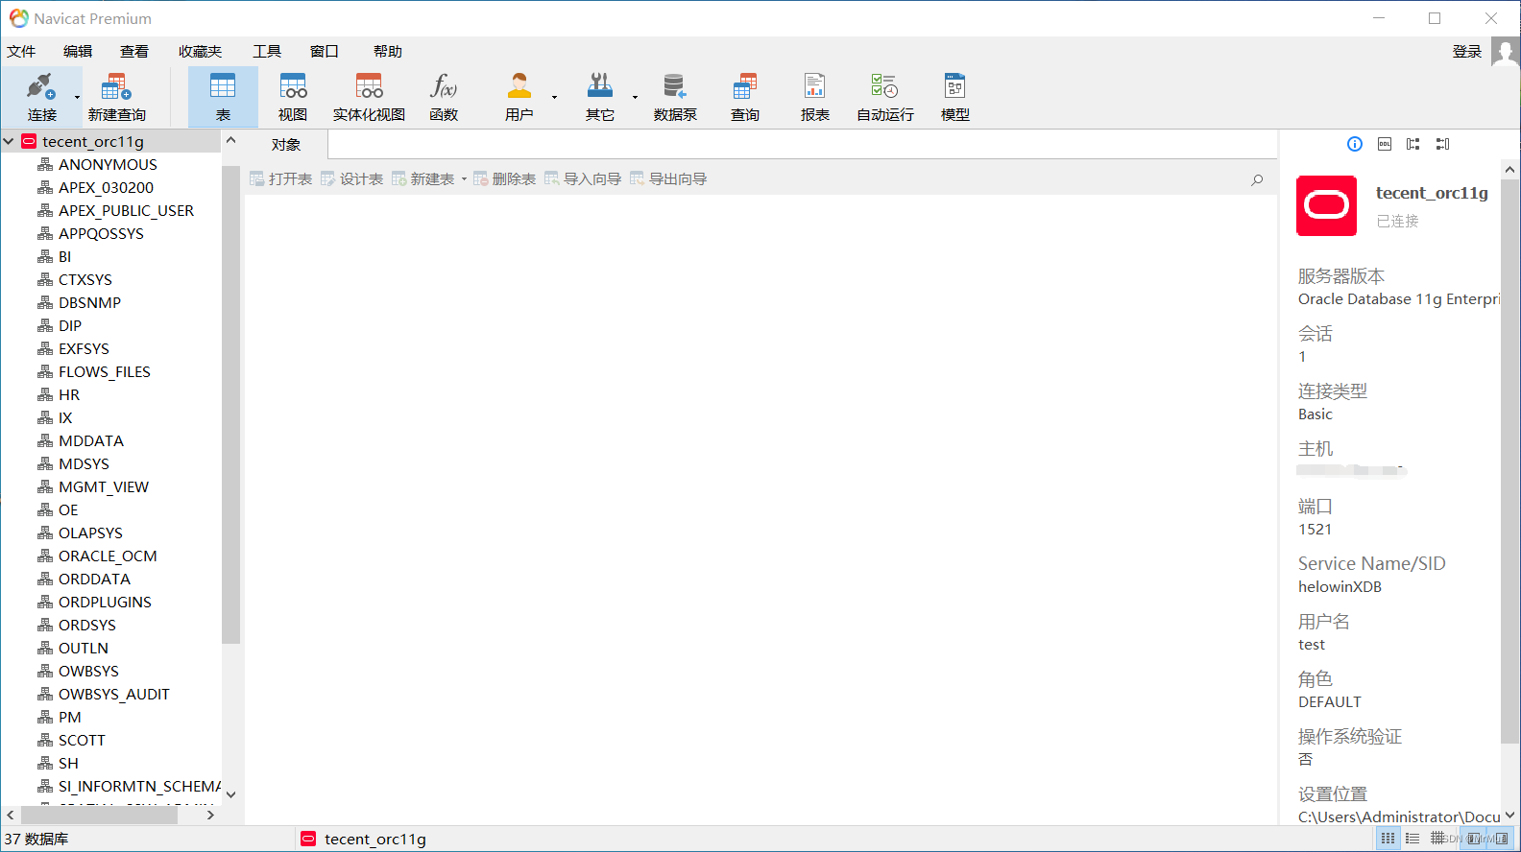The width and height of the screenshot is (1521, 852).
Task: Expand the New Table (新建表) dropdown arrow
Action: [464, 179]
